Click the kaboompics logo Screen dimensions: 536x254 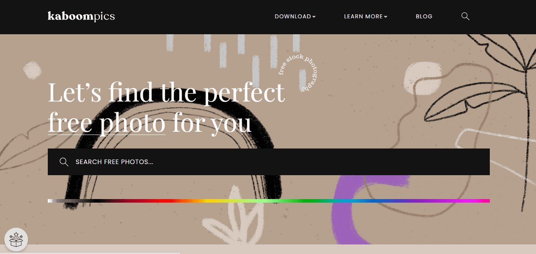(81, 16)
